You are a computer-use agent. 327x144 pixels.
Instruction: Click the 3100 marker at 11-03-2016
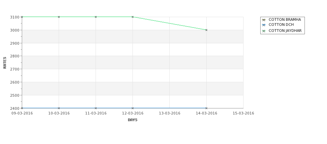tap(96, 17)
